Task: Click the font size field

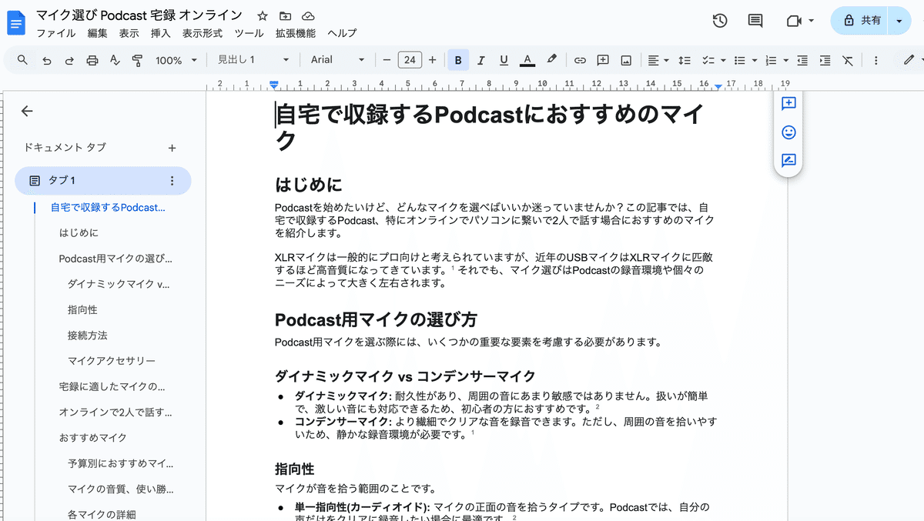Action: pyautogui.click(x=410, y=60)
